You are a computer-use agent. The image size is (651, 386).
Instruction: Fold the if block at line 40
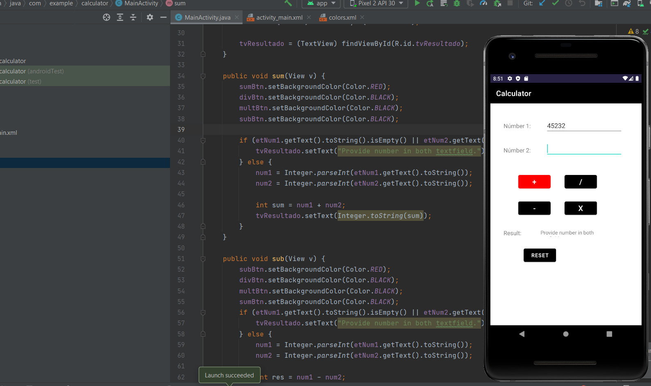tap(203, 140)
